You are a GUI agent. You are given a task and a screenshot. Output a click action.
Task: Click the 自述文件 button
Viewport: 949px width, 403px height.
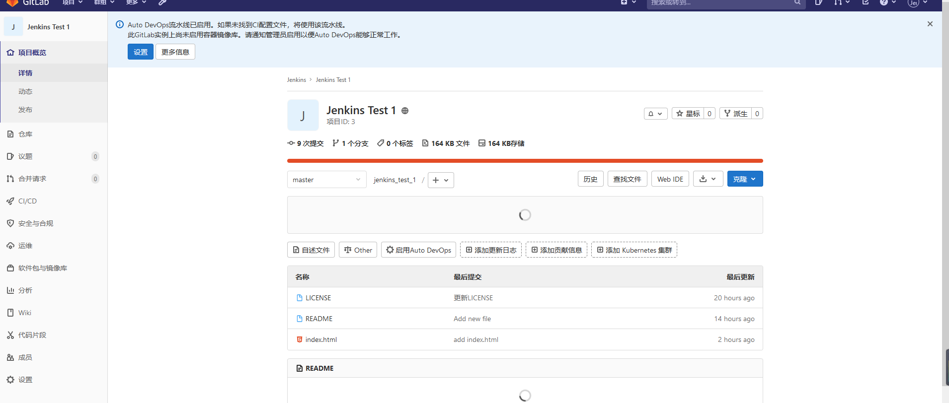(311, 250)
